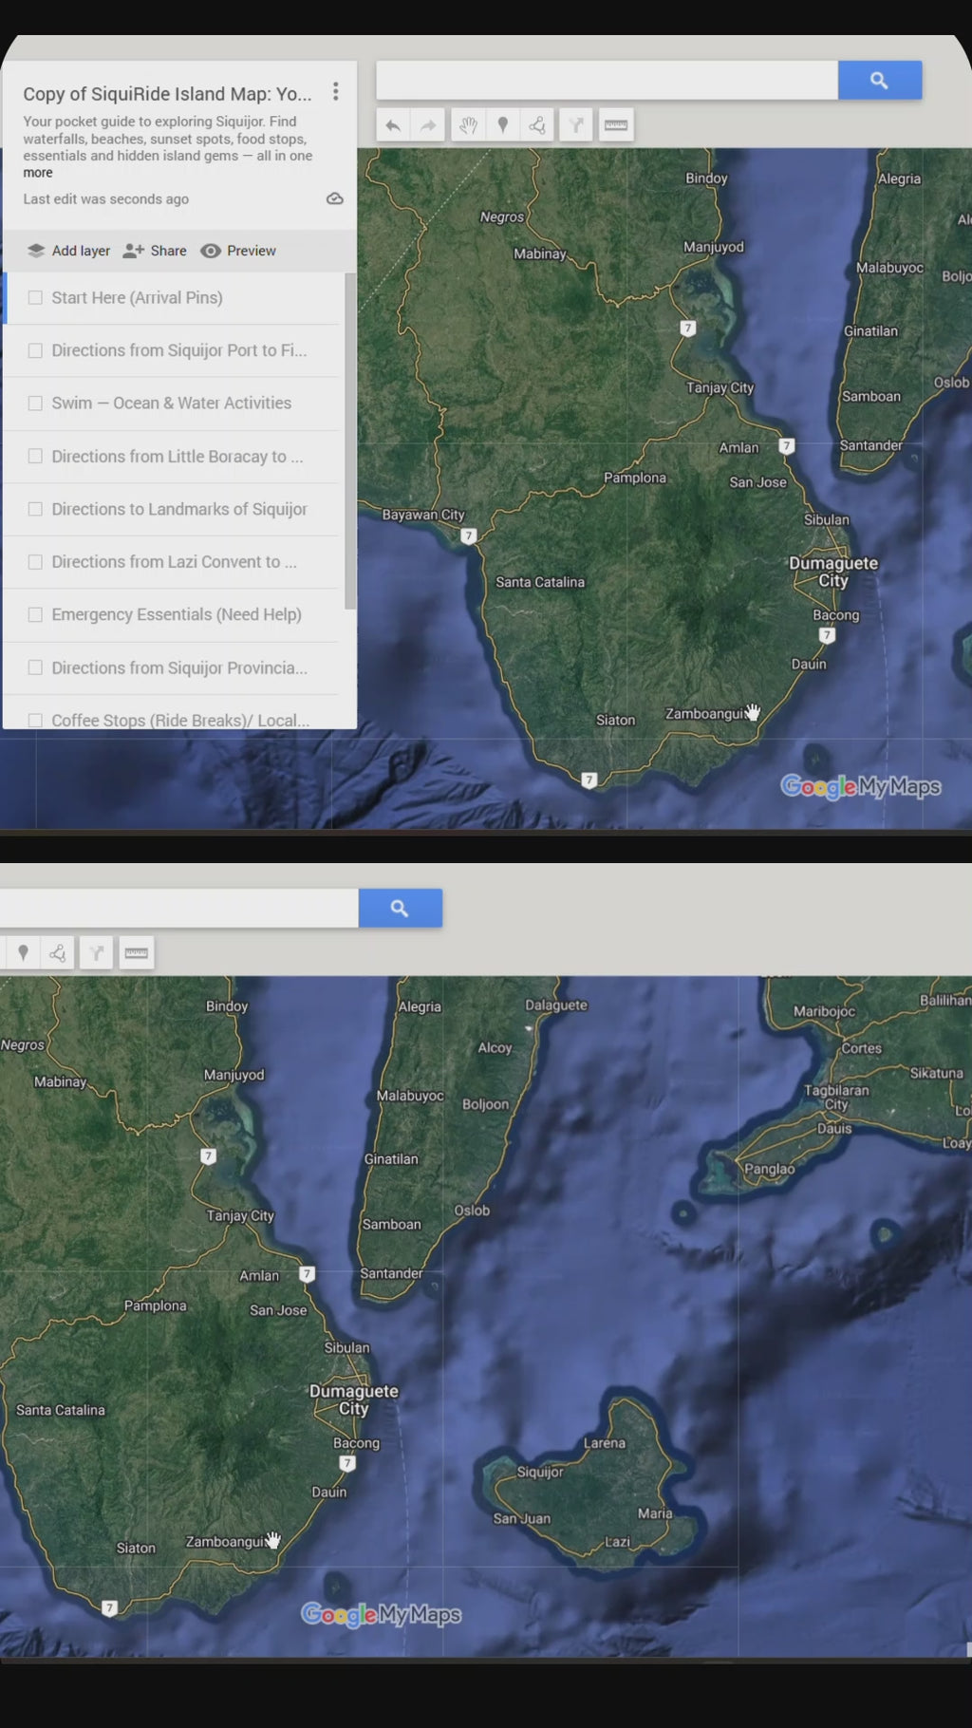
Task: Click 'Dalaguete' label on bottom map
Action: click(x=556, y=1005)
